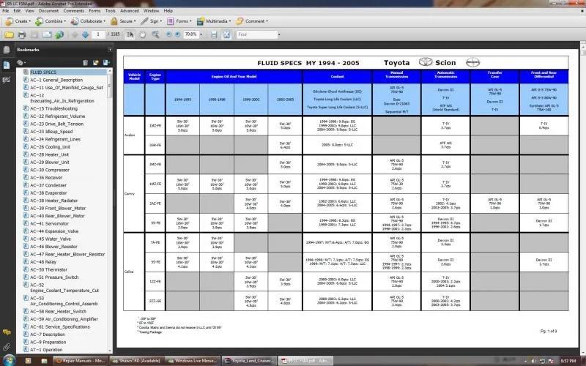Open bookmark AC-15 Troubleshooting
586x366 pixels.
click(53, 108)
